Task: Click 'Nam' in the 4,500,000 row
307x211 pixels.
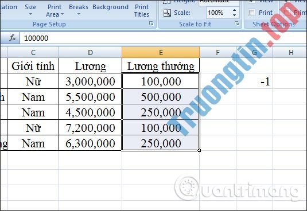Action: coord(33,112)
